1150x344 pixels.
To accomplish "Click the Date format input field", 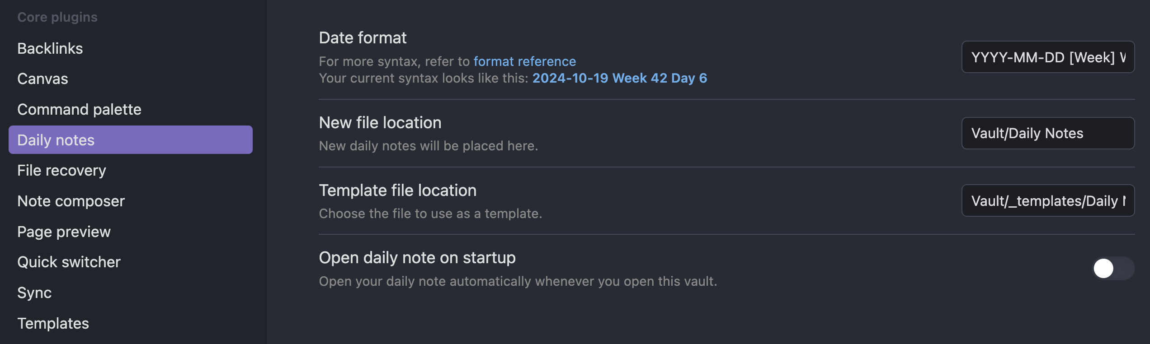I will click(x=1047, y=57).
